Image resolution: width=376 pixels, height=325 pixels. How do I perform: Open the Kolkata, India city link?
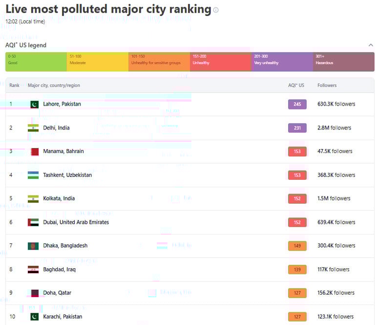tap(59, 199)
